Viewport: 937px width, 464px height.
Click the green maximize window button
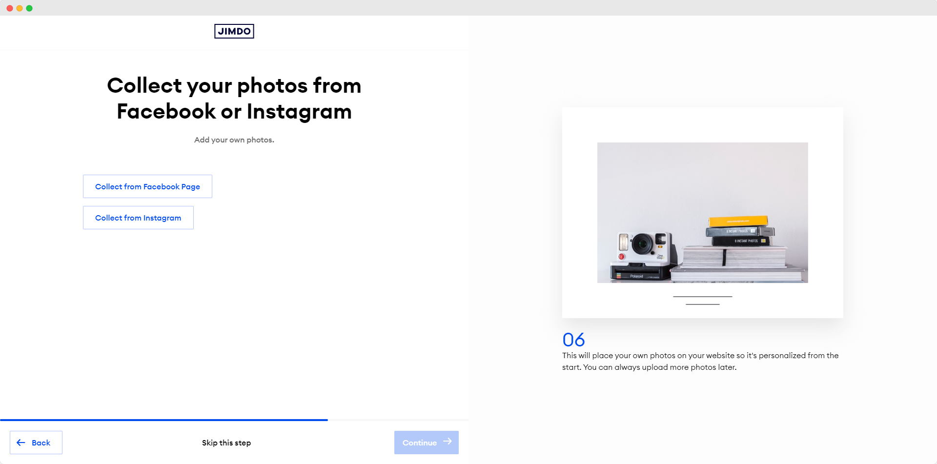coord(29,8)
